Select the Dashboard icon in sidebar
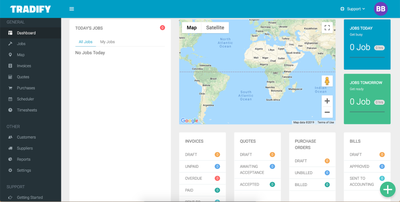The height and width of the screenshot is (202, 400). (x=10, y=33)
